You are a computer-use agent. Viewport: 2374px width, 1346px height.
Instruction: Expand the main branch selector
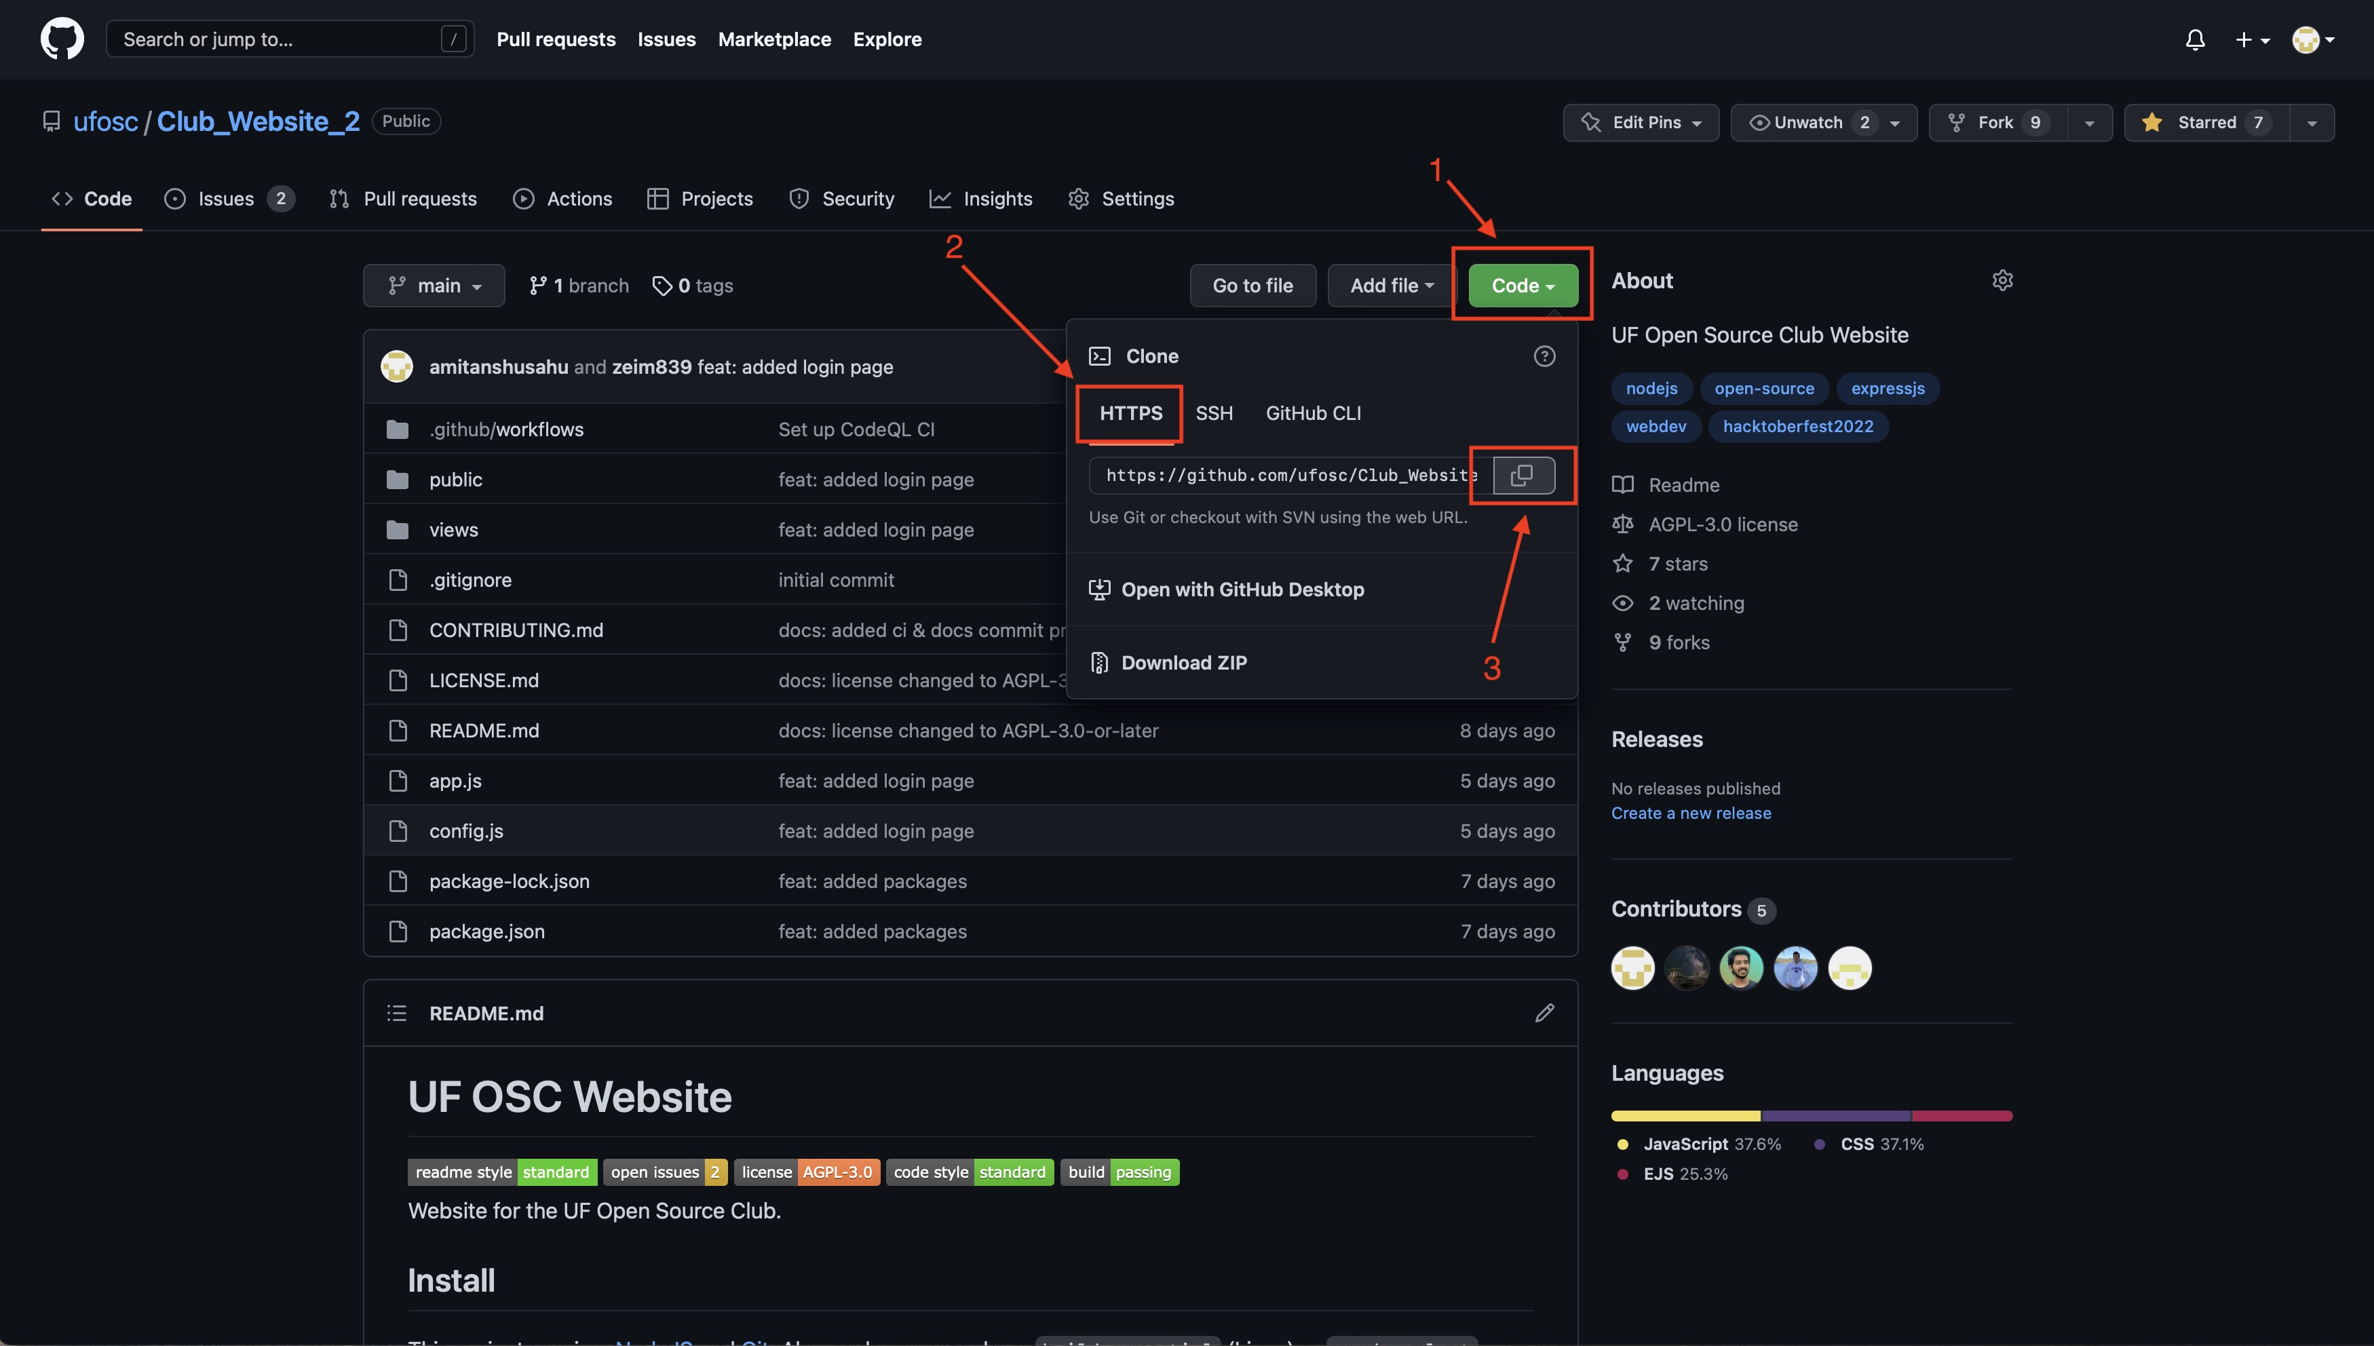tap(434, 286)
